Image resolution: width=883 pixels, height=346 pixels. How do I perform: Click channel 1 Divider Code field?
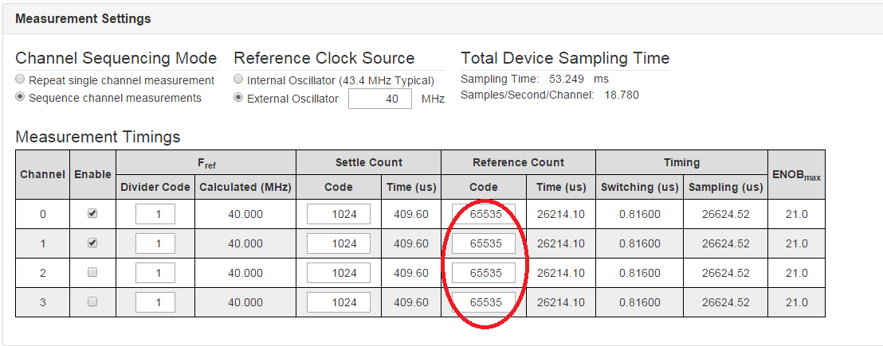[x=155, y=243]
